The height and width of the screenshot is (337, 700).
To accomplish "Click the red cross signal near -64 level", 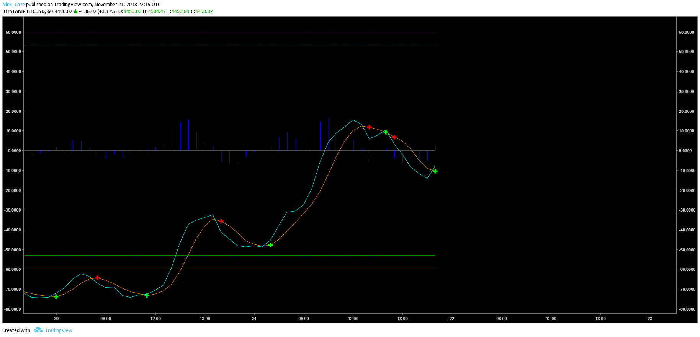I will click(x=97, y=278).
